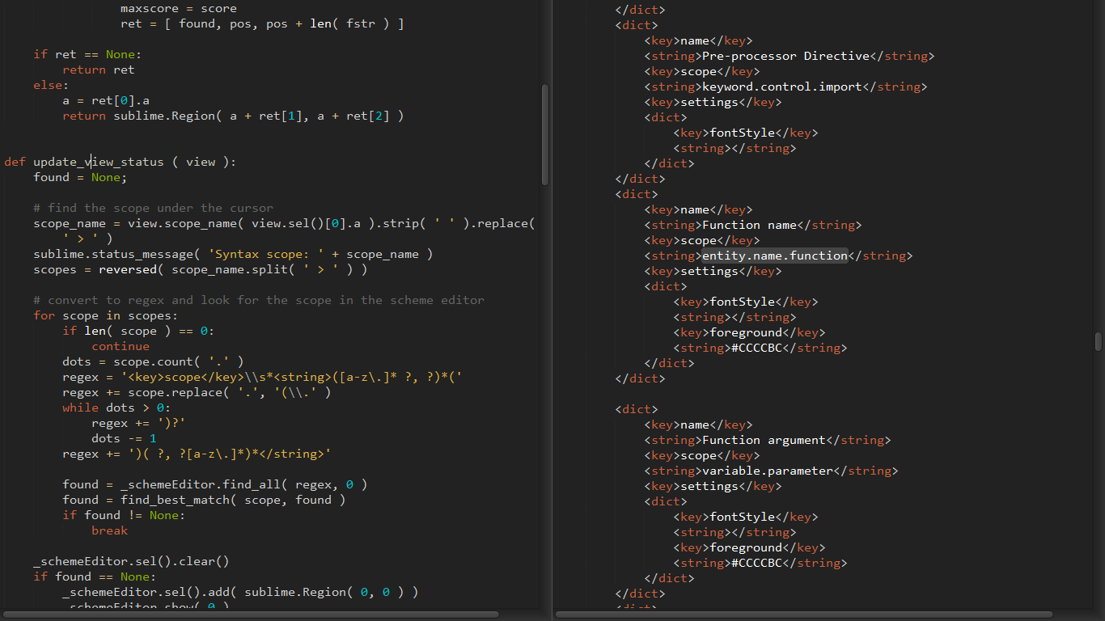Click the 'if len( scope ) == 0:' line
The image size is (1105, 621).
coord(138,332)
